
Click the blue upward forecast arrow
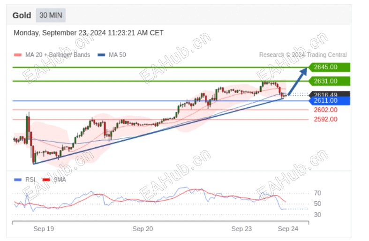297,81
